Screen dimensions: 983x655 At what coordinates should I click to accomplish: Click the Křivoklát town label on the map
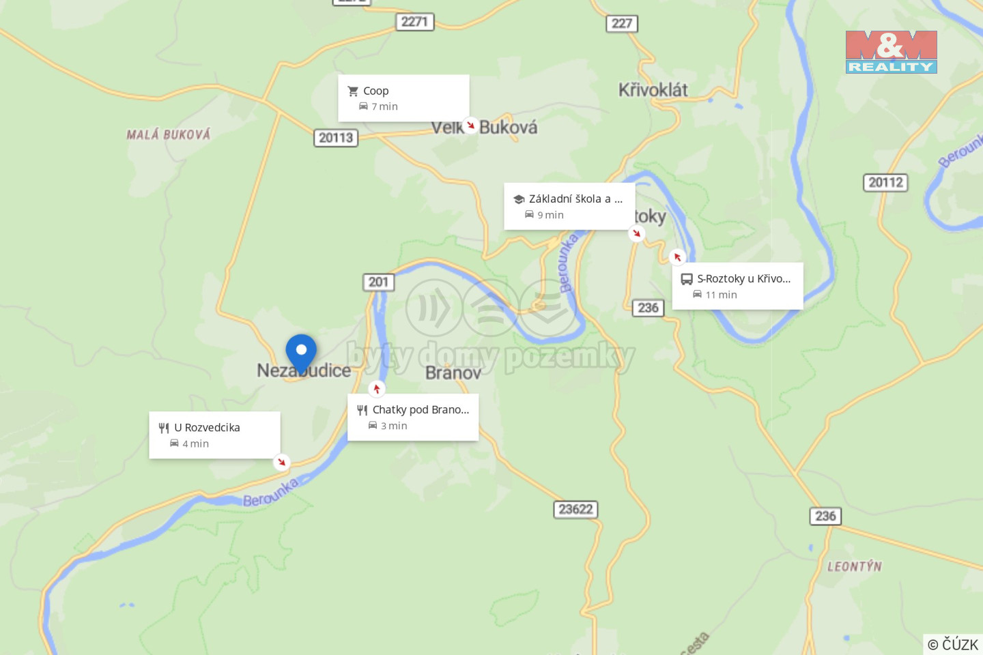(x=653, y=90)
